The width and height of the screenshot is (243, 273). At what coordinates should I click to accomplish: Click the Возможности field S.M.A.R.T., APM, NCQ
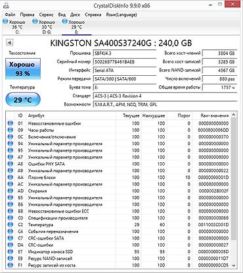(x=166, y=104)
